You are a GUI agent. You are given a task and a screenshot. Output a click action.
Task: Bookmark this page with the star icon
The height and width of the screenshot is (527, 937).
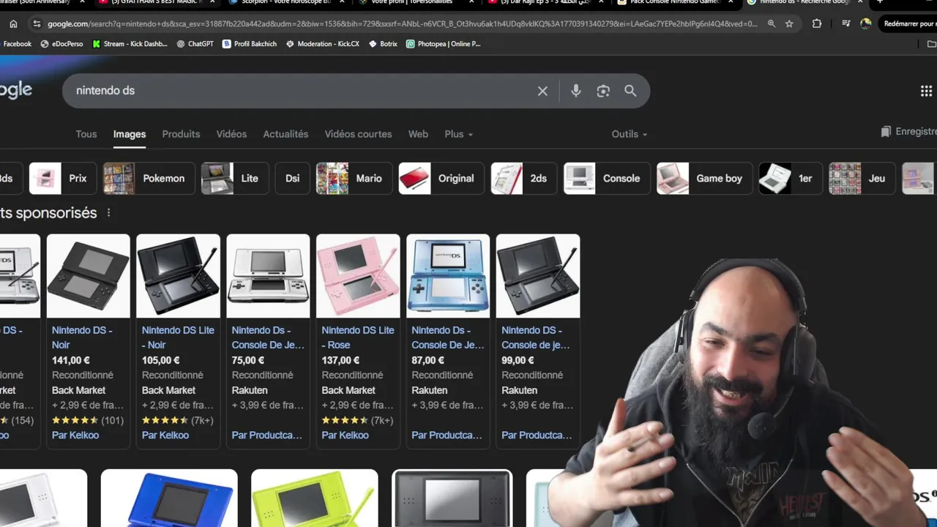click(789, 23)
